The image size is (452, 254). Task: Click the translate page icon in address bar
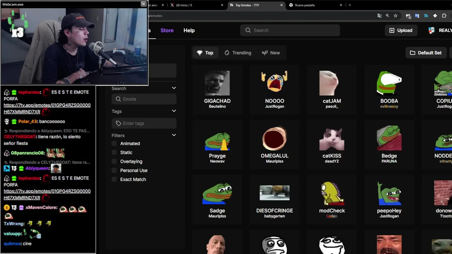coord(380,16)
